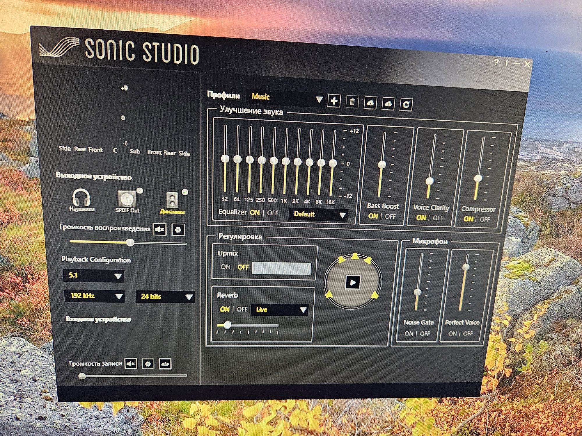Set Compressor to ON
The height and width of the screenshot is (436, 582).
point(468,219)
